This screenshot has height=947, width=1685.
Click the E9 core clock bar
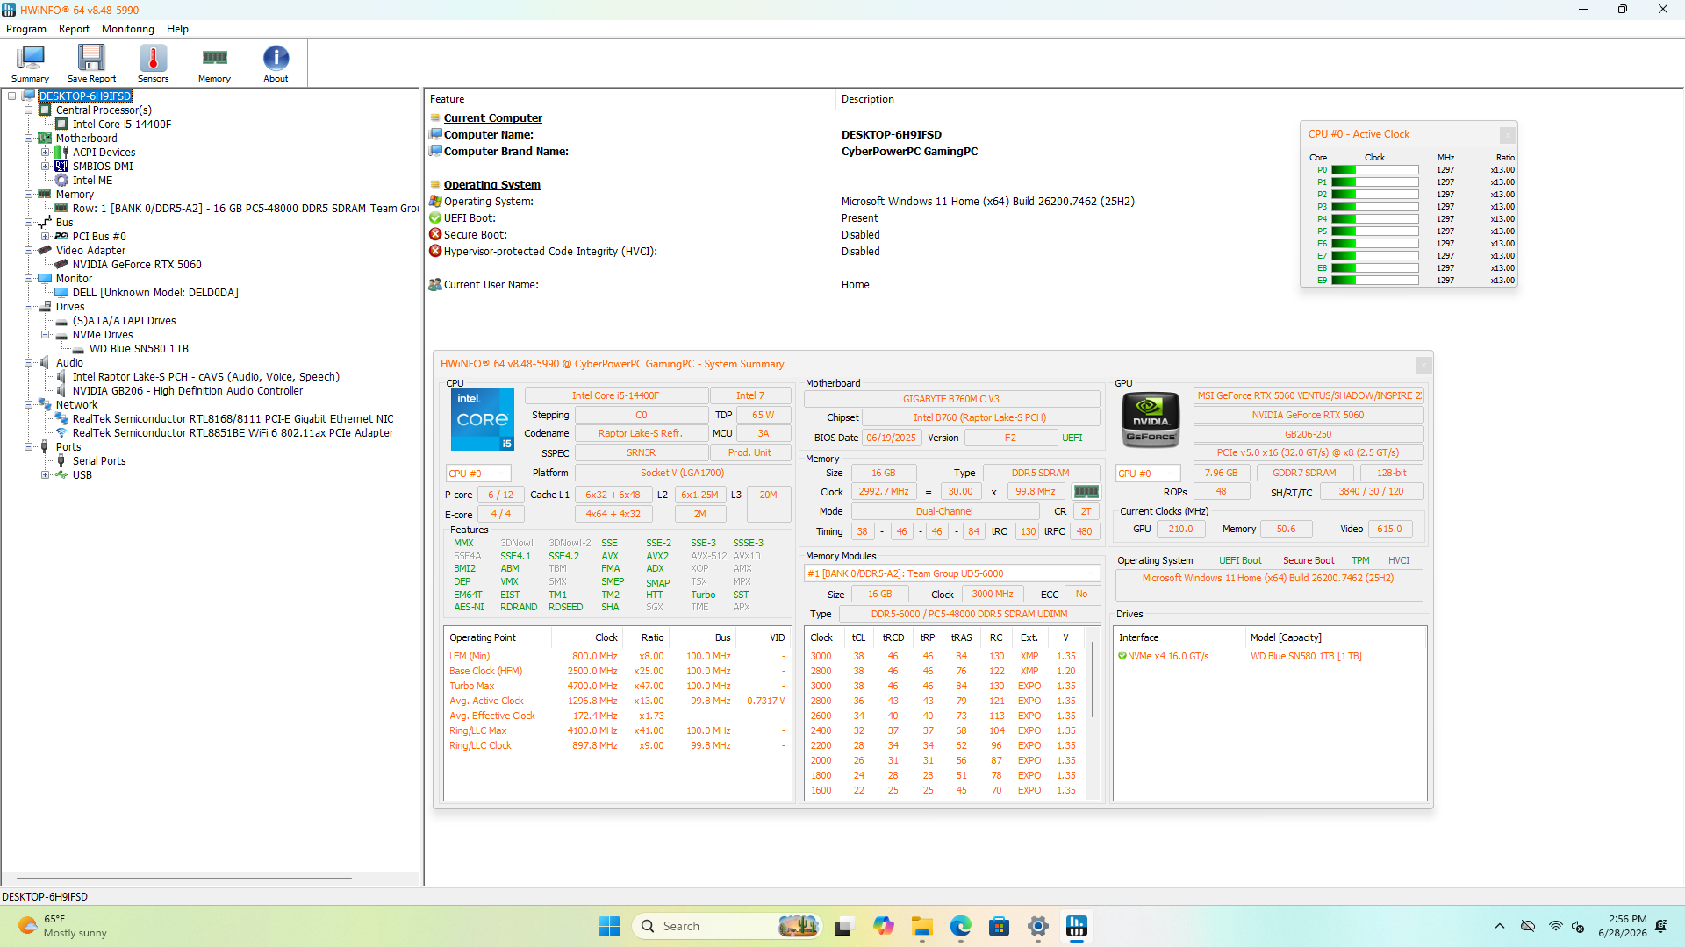[x=1374, y=281]
